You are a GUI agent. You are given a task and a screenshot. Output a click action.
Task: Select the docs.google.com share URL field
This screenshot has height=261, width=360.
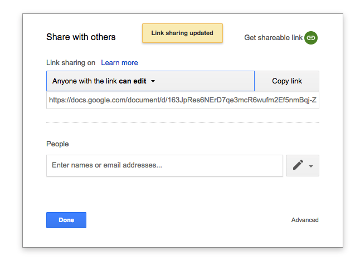(x=183, y=100)
